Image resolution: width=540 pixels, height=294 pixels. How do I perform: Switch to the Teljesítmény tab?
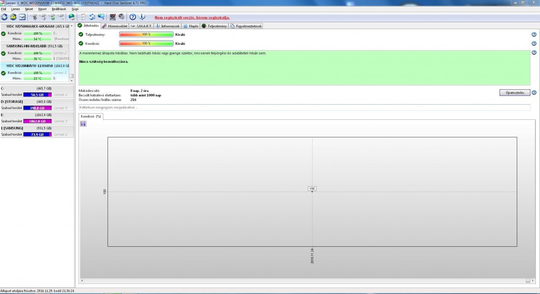[214, 26]
